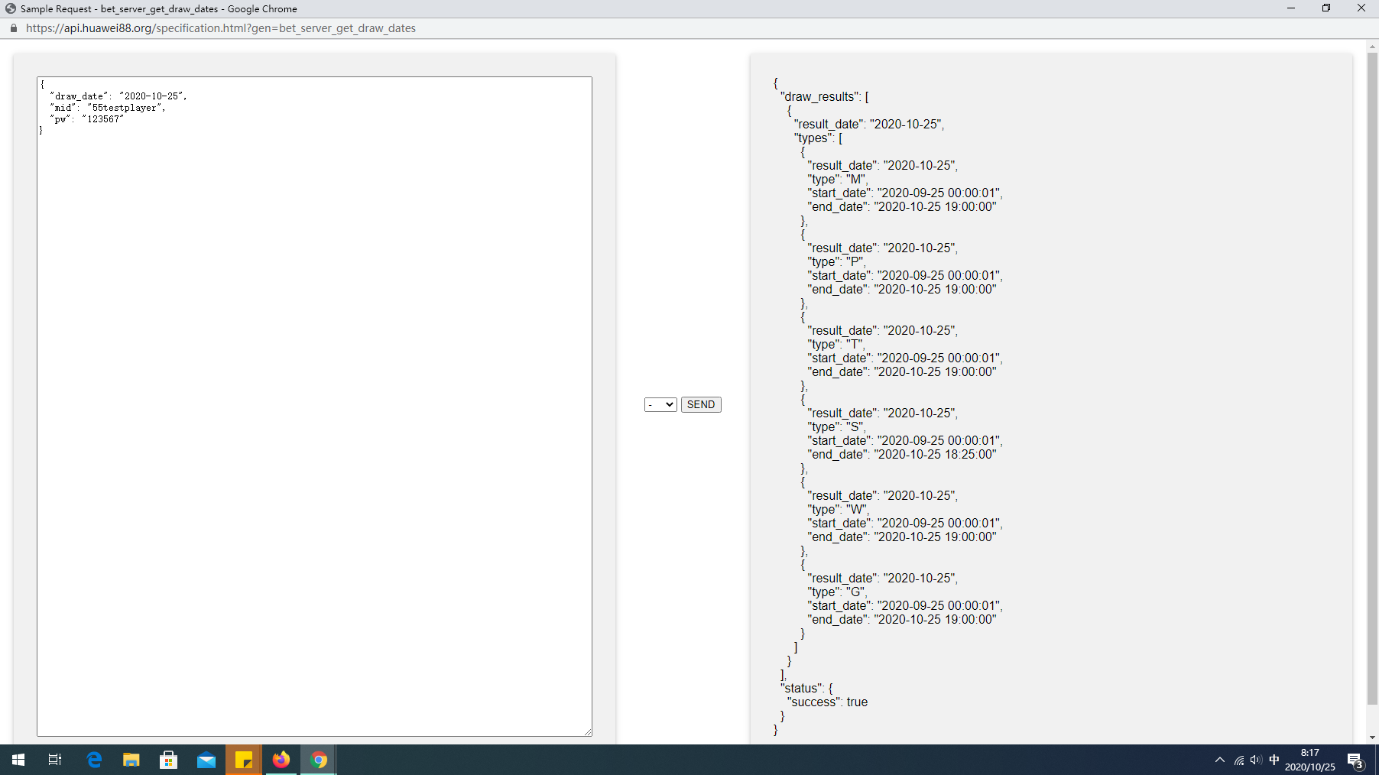1379x775 pixels.
Task: Click the page scrollbar down arrow
Action: click(1373, 738)
